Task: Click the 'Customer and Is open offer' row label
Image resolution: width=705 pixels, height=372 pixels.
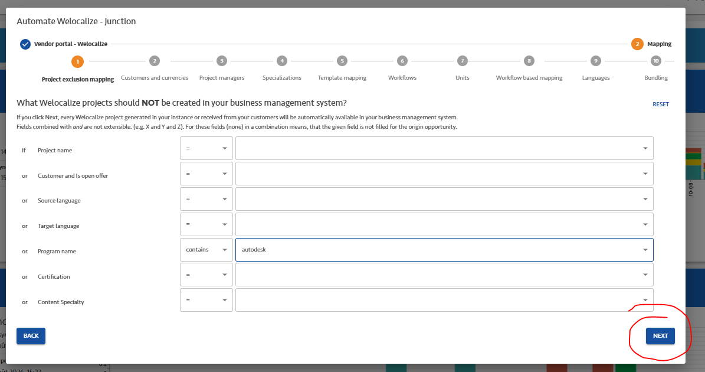Action: (73, 176)
